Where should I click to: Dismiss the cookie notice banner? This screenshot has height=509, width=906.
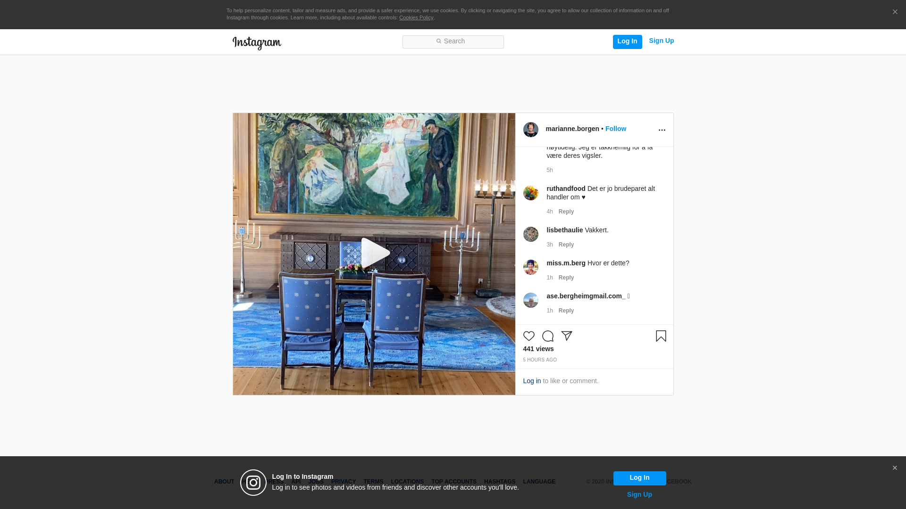[895, 12]
